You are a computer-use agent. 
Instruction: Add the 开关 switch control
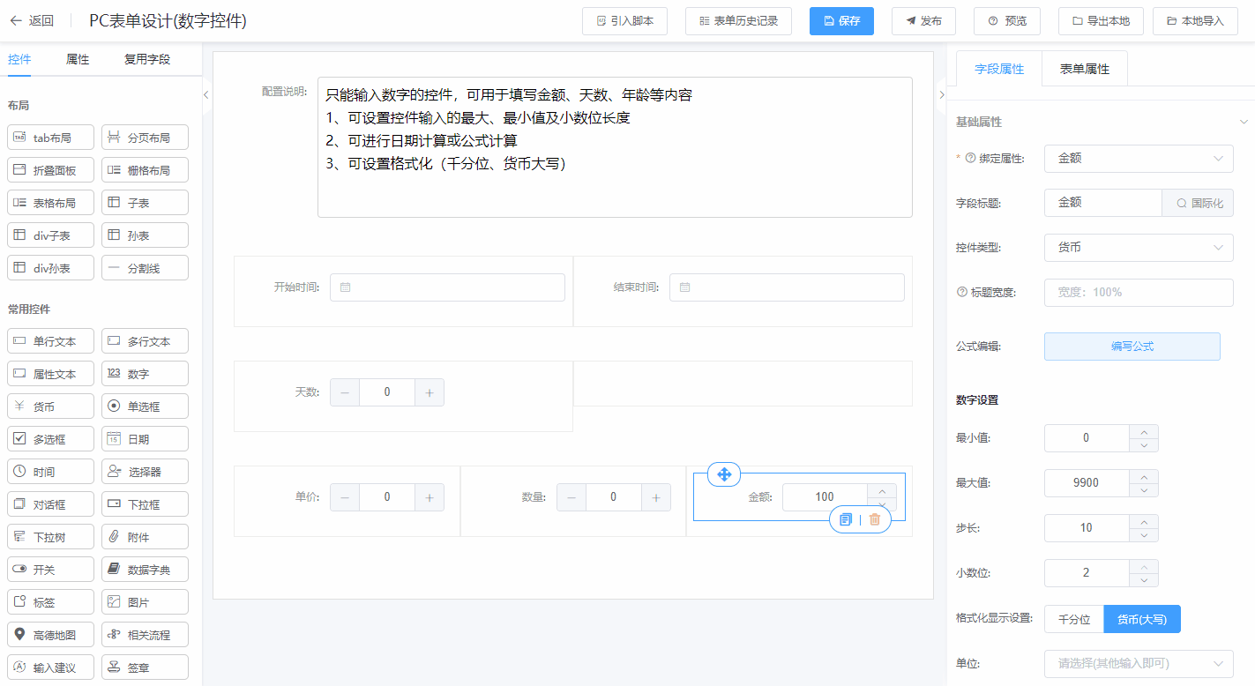tap(50, 570)
